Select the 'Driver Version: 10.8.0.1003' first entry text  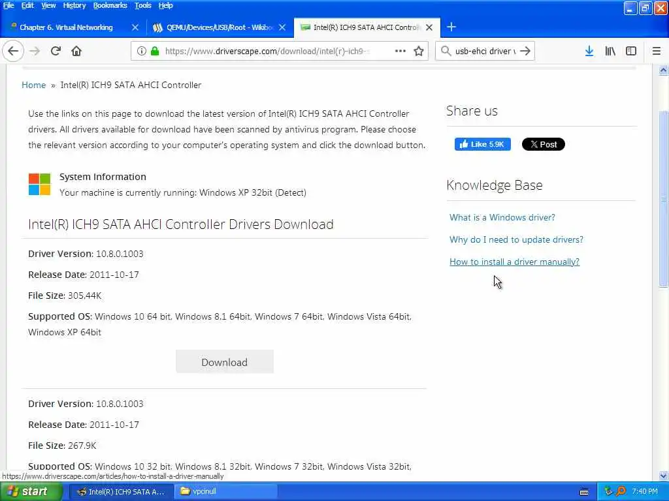[x=86, y=254]
